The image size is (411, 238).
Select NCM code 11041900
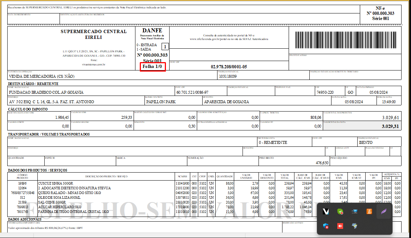182,183
